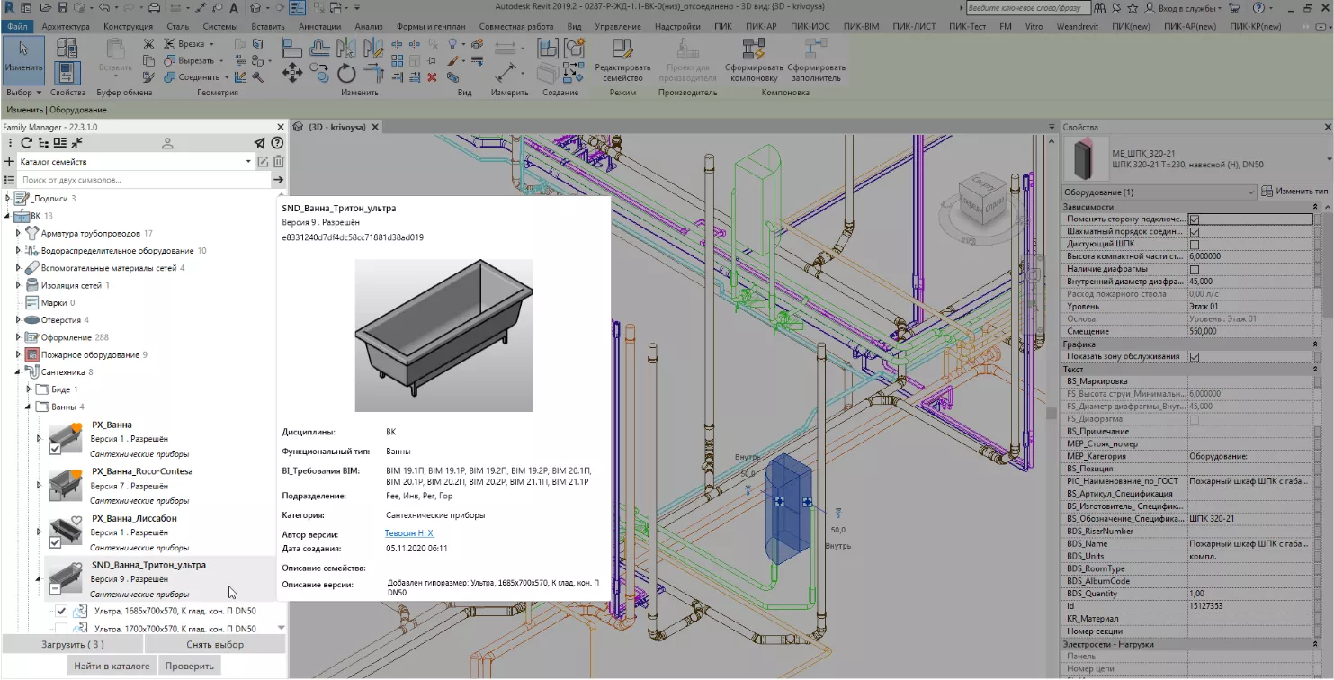Screen dimensions: 1334x680
Task: Select the Rotate tool icon
Action: pos(346,74)
